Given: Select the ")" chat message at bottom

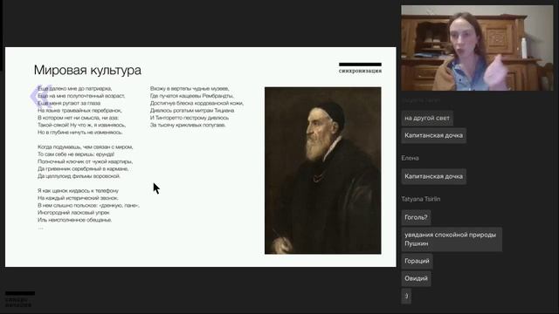Looking at the screenshot, I should (x=406, y=296).
